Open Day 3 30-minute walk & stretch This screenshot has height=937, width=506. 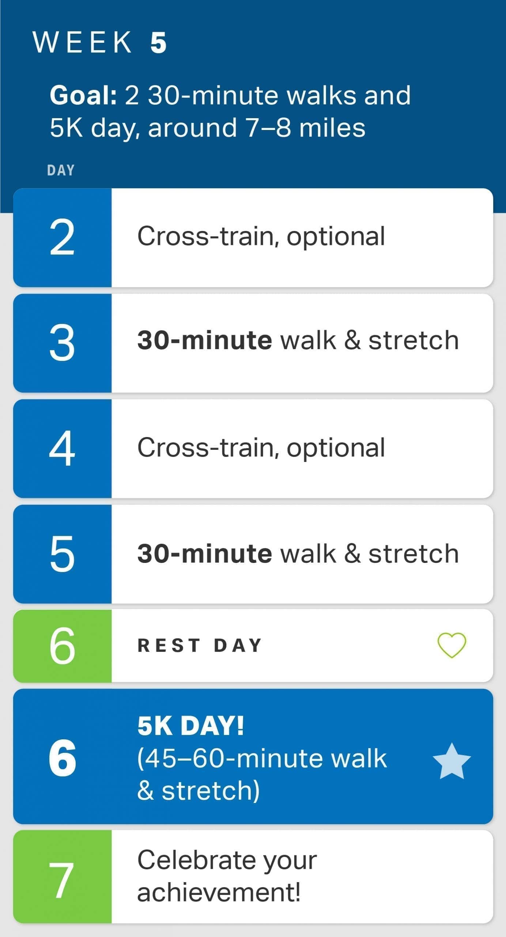[298, 340]
